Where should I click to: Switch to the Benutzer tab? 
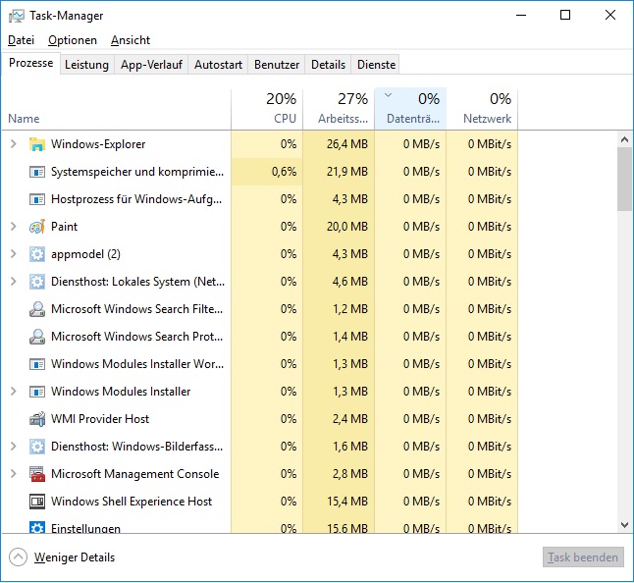point(277,65)
